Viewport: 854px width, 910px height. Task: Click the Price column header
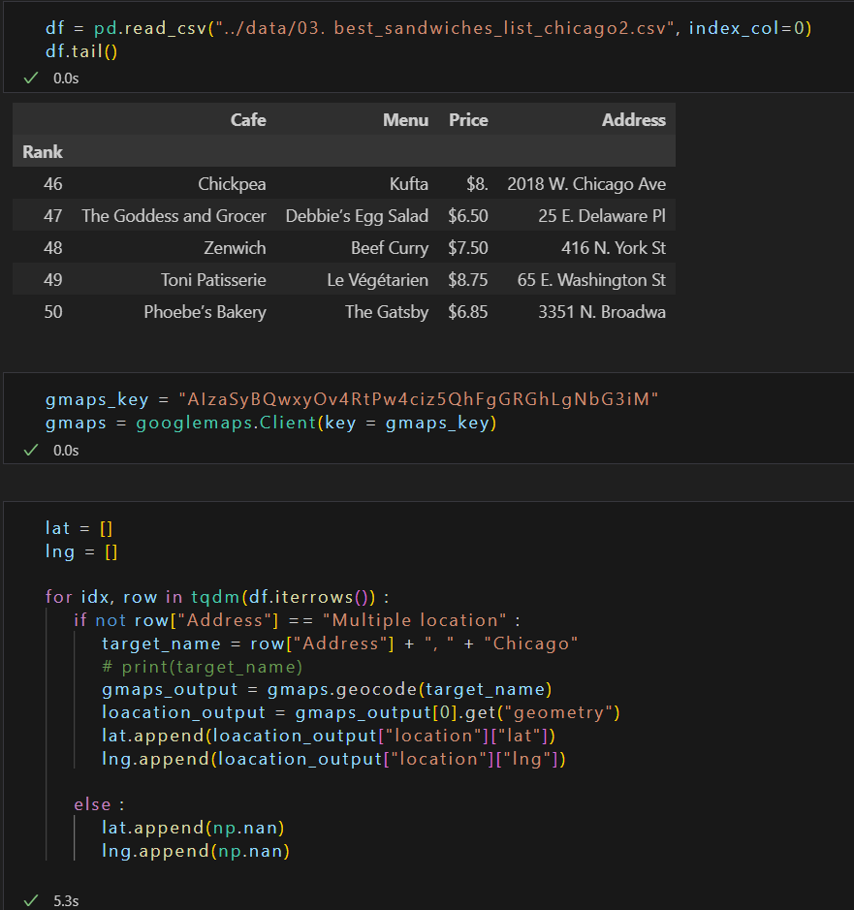[x=468, y=119]
